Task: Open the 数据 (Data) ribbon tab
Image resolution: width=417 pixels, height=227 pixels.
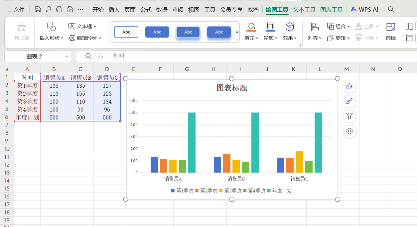Action: [x=162, y=10]
